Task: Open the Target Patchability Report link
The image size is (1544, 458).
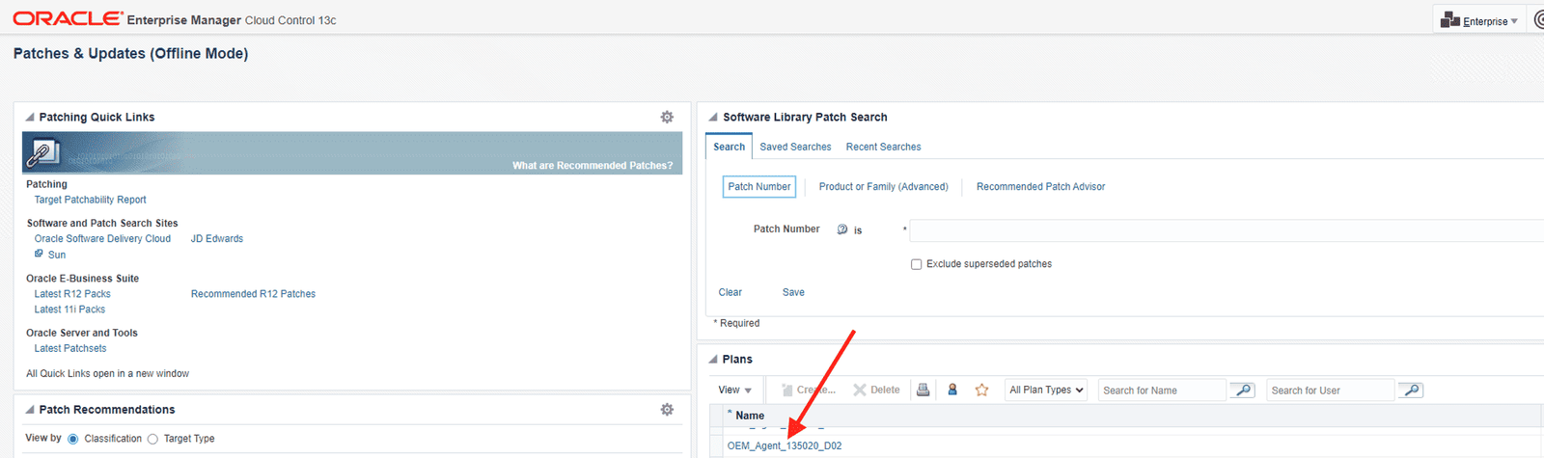Action: (91, 200)
